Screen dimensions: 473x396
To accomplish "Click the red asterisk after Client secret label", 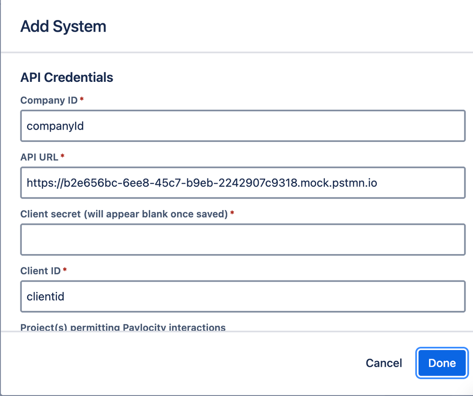I will tap(232, 214).
